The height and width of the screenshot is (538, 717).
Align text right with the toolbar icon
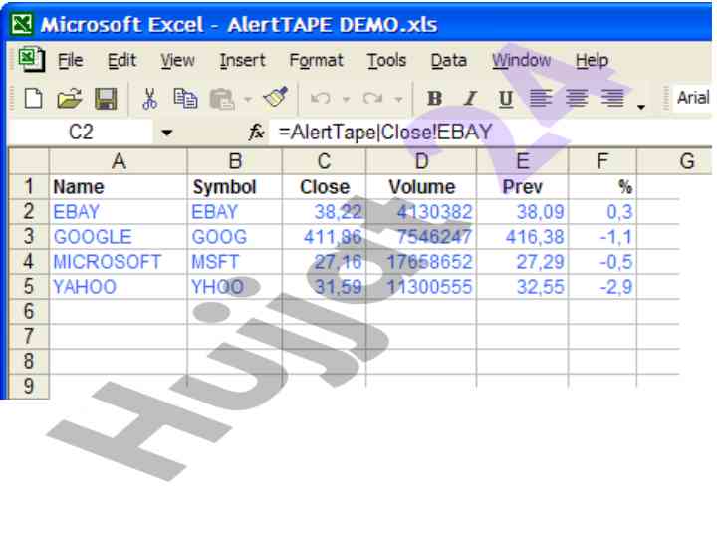click(612, 98)
